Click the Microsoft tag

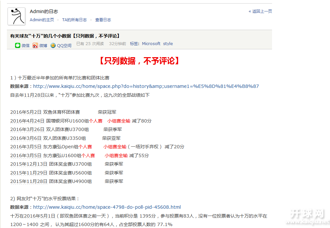point(151,44)
